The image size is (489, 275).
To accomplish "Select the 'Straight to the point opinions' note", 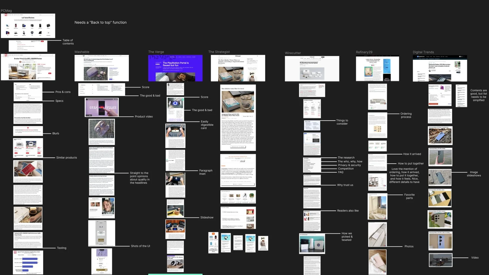I will (x=140, y=178).
